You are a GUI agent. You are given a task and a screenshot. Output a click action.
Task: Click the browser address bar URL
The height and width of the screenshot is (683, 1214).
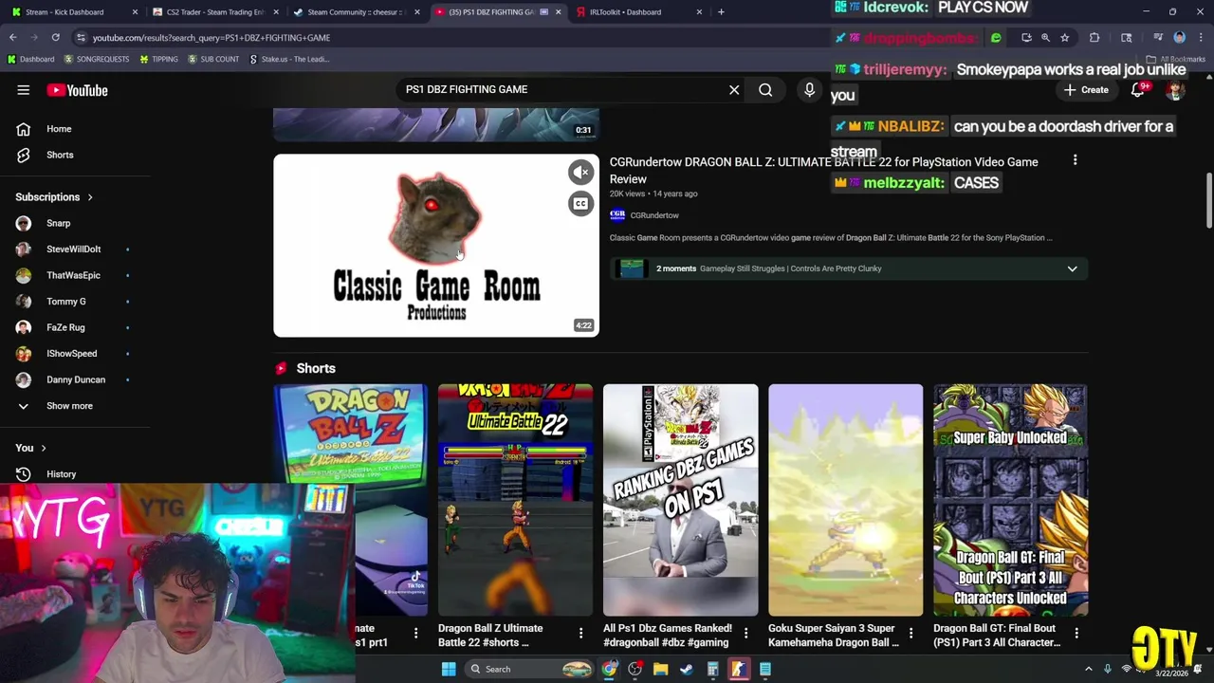(x=212, y=38)
